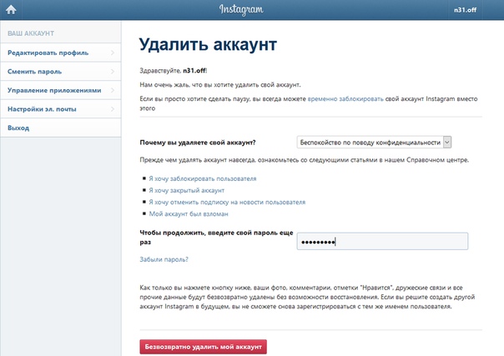The height and width of the screenshot is (356, 504).
Task: Open Я хочу закрытый аккаунт article
Action: pyautogui.click(x=186, y=190)
